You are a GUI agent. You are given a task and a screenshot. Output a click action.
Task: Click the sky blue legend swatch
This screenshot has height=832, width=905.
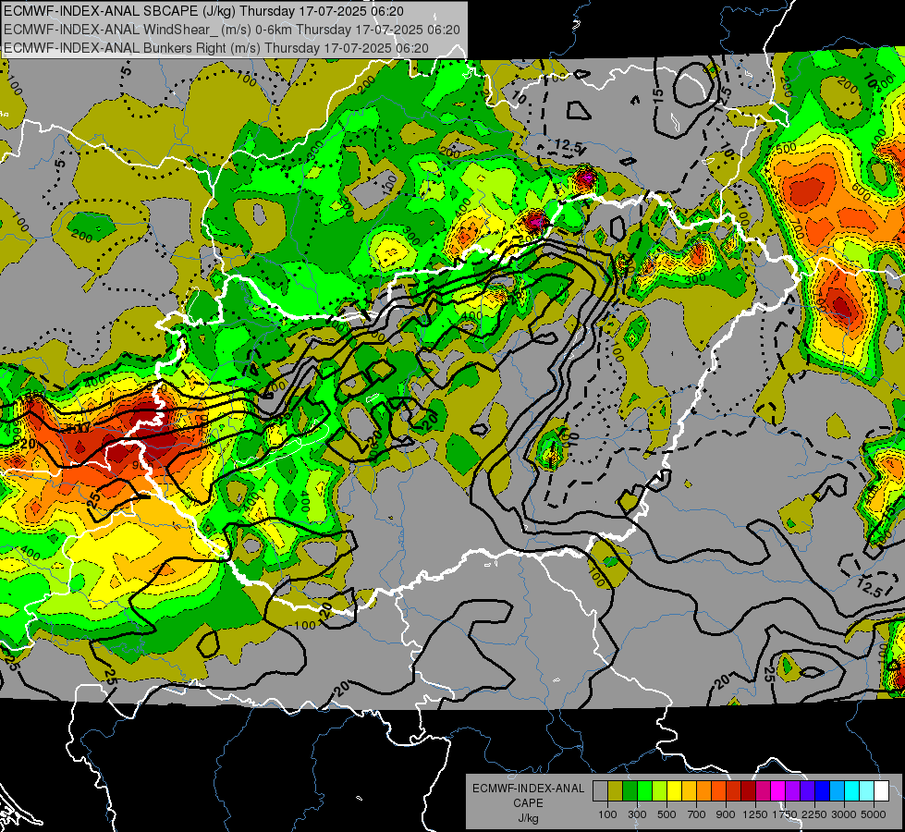[x=837, y=791]
